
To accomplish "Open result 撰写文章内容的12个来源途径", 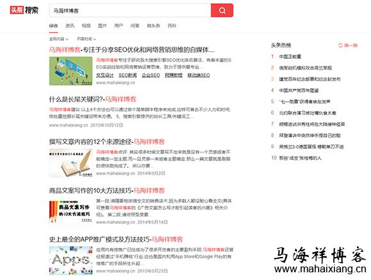I will pyautogui.click(x=107, y=142).
